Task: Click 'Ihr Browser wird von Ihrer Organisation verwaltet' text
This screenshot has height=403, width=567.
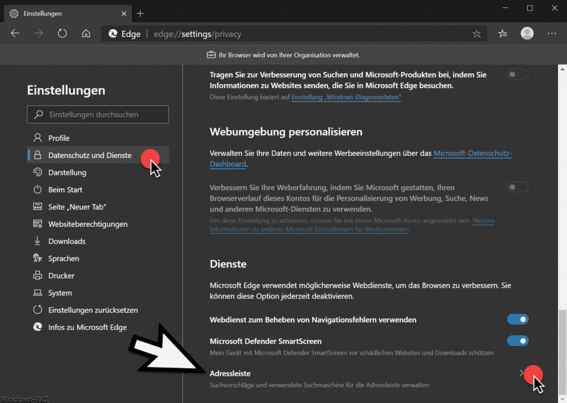Action: point(289,55)
